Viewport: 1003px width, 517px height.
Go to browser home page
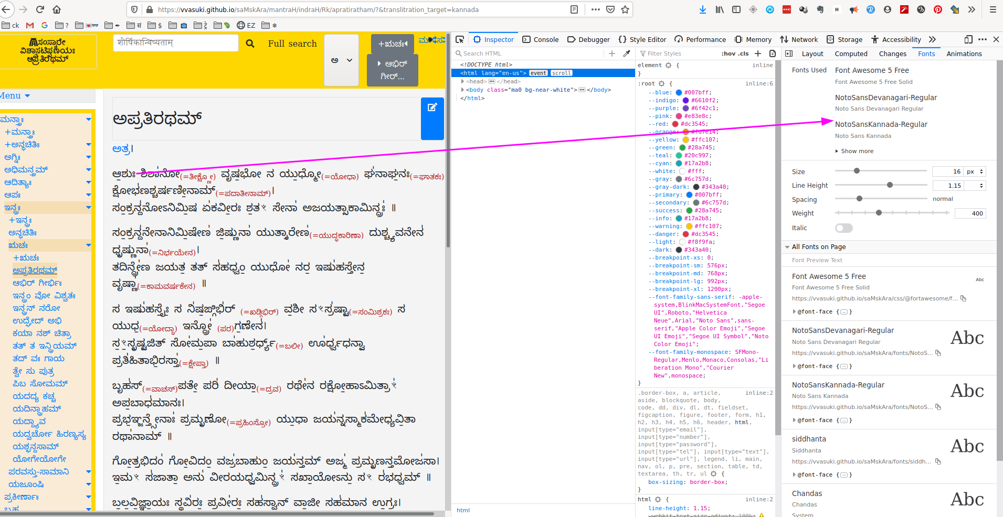point(57,9)
